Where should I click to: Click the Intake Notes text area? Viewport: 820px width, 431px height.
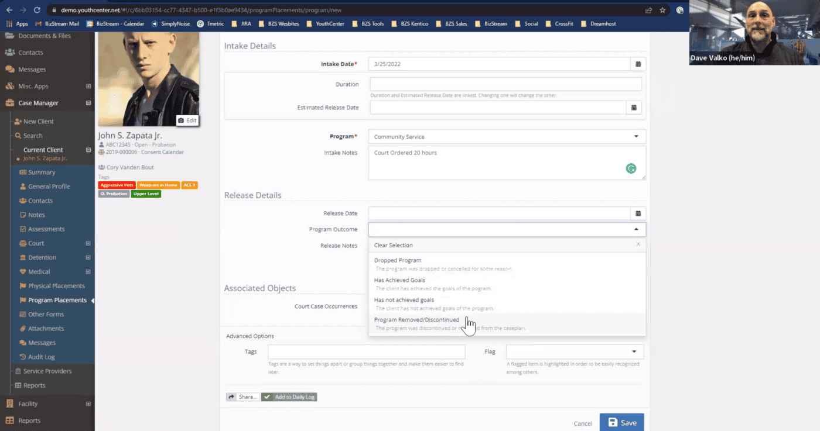507,163
